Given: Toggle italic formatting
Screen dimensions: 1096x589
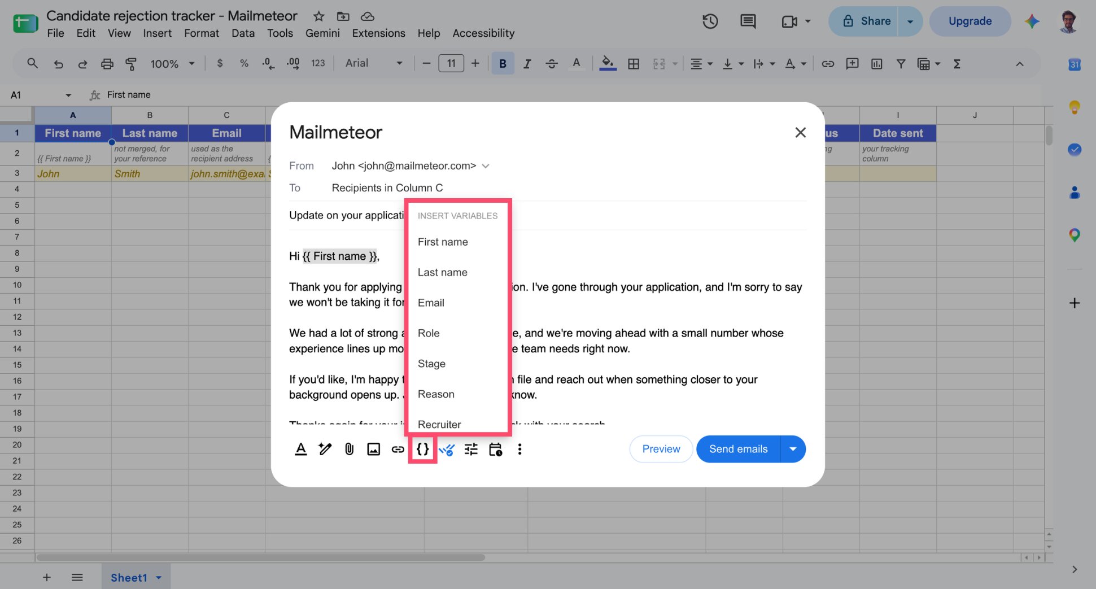Looking at the screenshot, I should pyautogui.click(x=527, y=64).
